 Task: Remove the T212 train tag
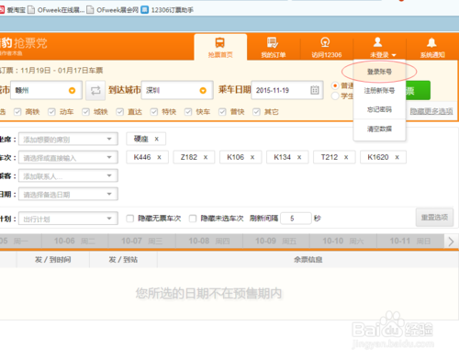pyautogui.click(x=346, y=157)
